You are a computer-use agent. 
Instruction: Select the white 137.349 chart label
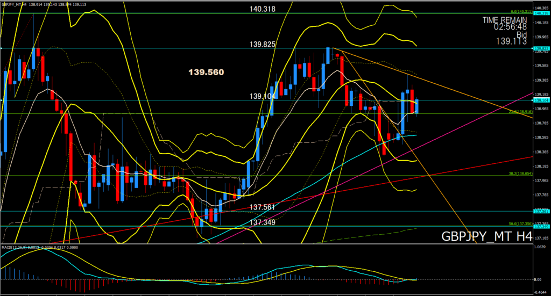263,222
